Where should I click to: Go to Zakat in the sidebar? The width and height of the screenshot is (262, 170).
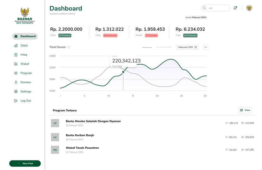pyautogui.click(x=24, y=46)
